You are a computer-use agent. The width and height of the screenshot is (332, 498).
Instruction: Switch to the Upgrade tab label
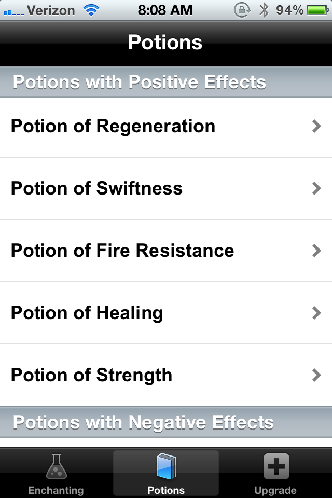pyautogui.click(x=275, y=490)
